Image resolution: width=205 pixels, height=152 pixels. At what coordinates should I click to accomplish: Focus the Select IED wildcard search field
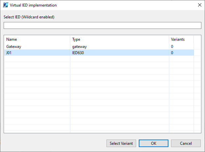click(102, 26)
